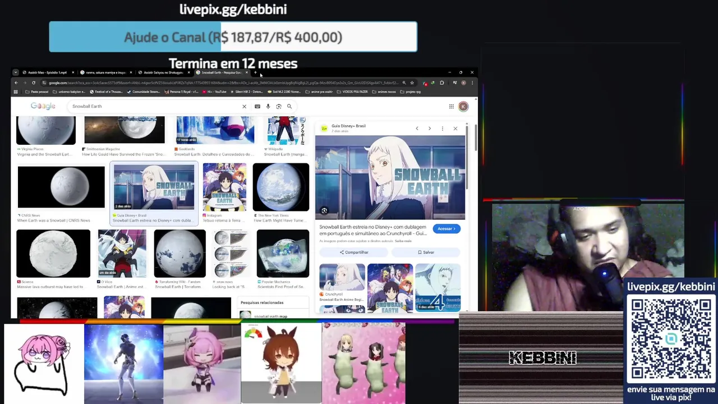Clear the Snowball Earth search query
Viewport: 718px width, 404px height.
[x=244, y=106]
